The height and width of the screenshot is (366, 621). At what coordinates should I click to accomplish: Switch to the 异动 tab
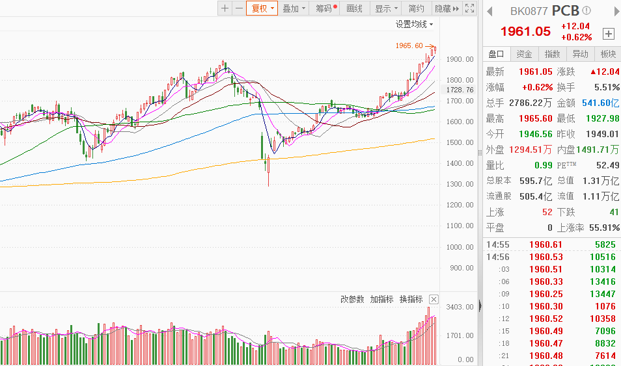point(580,54)
